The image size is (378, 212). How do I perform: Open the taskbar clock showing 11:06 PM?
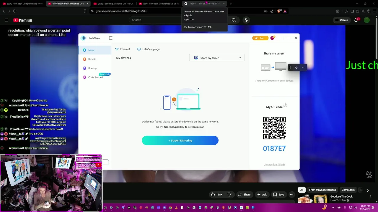click(365, 207)
